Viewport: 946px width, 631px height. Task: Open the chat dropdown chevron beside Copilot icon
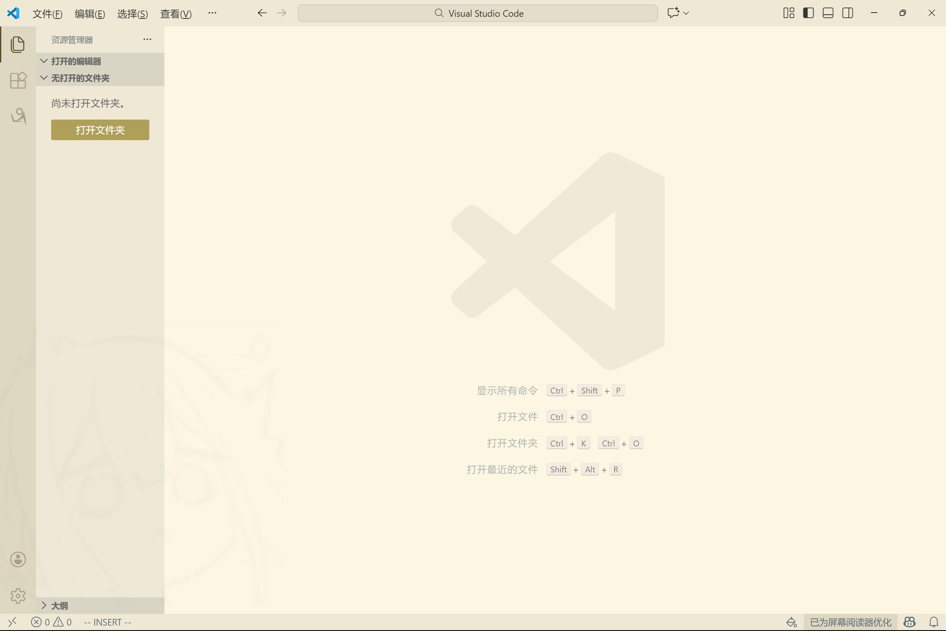coord(686,13)
